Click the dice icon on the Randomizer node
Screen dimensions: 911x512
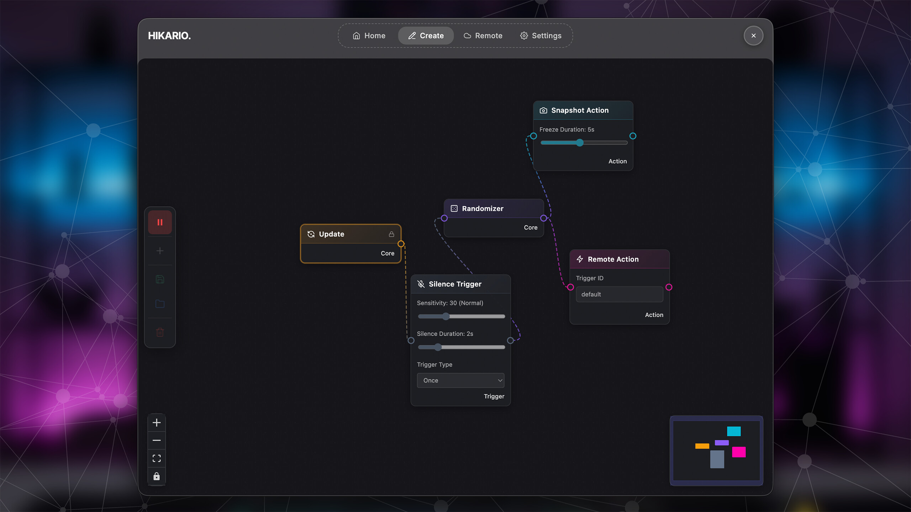click(x=454, y=208)
